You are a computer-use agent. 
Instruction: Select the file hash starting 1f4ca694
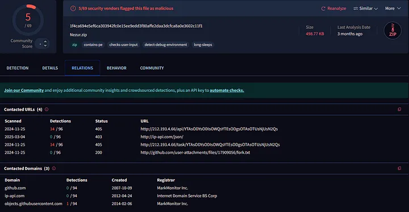pos(136,26)
